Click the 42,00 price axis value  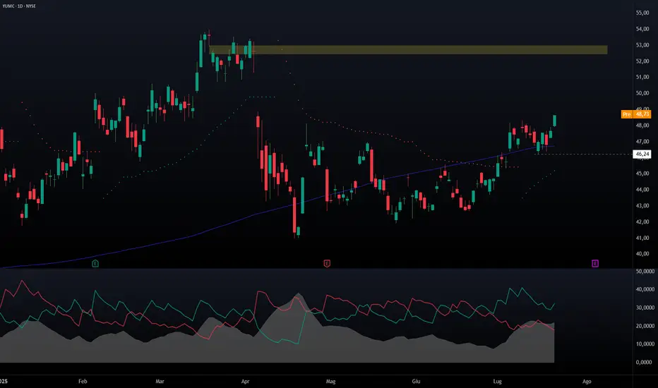642,222
